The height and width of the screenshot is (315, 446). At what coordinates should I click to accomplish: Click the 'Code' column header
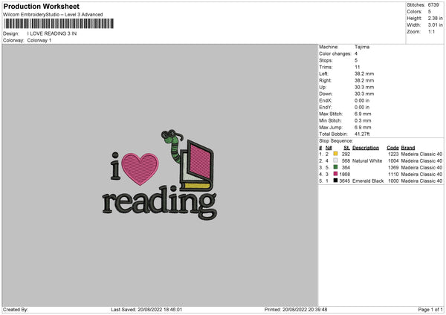point(392,148)
